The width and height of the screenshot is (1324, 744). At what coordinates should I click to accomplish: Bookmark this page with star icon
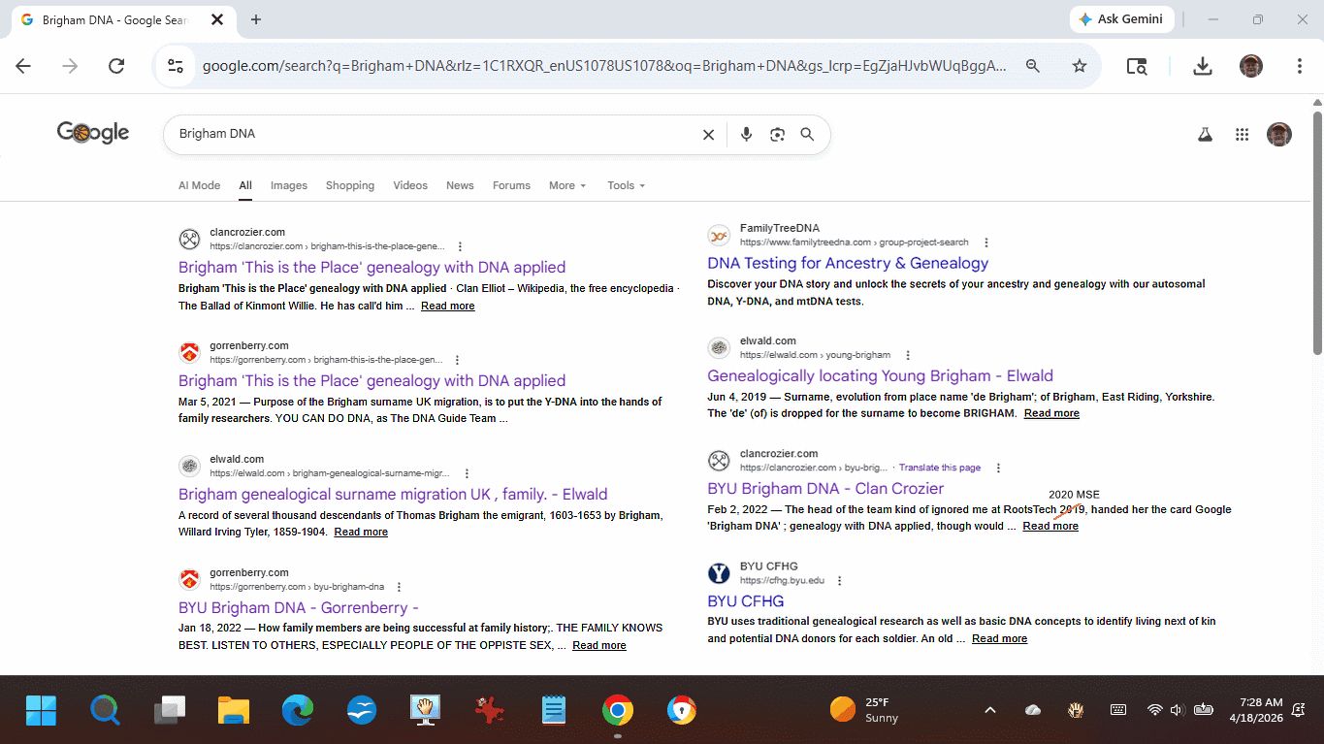[1080, 66]
